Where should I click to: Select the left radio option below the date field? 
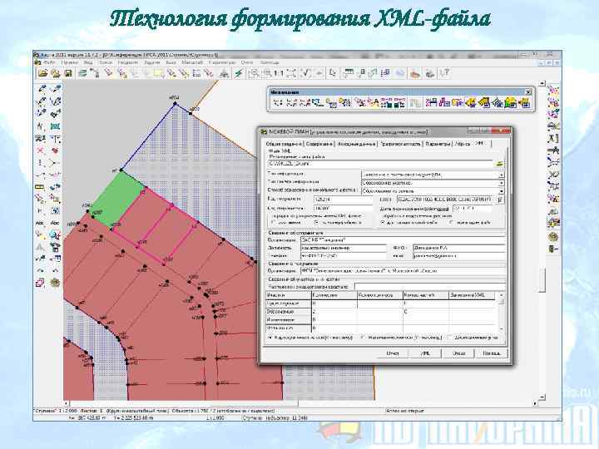(384, 222)
